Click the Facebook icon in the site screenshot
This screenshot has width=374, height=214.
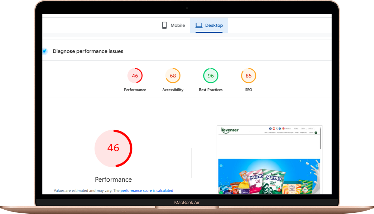click(x=270, y=128)
